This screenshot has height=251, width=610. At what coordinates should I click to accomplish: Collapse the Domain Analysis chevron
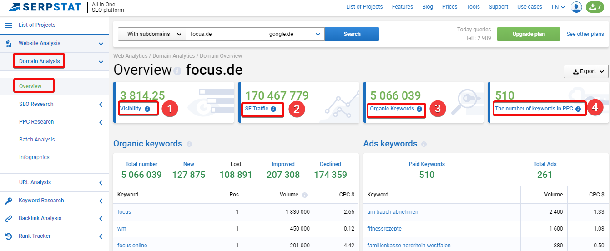101,62
